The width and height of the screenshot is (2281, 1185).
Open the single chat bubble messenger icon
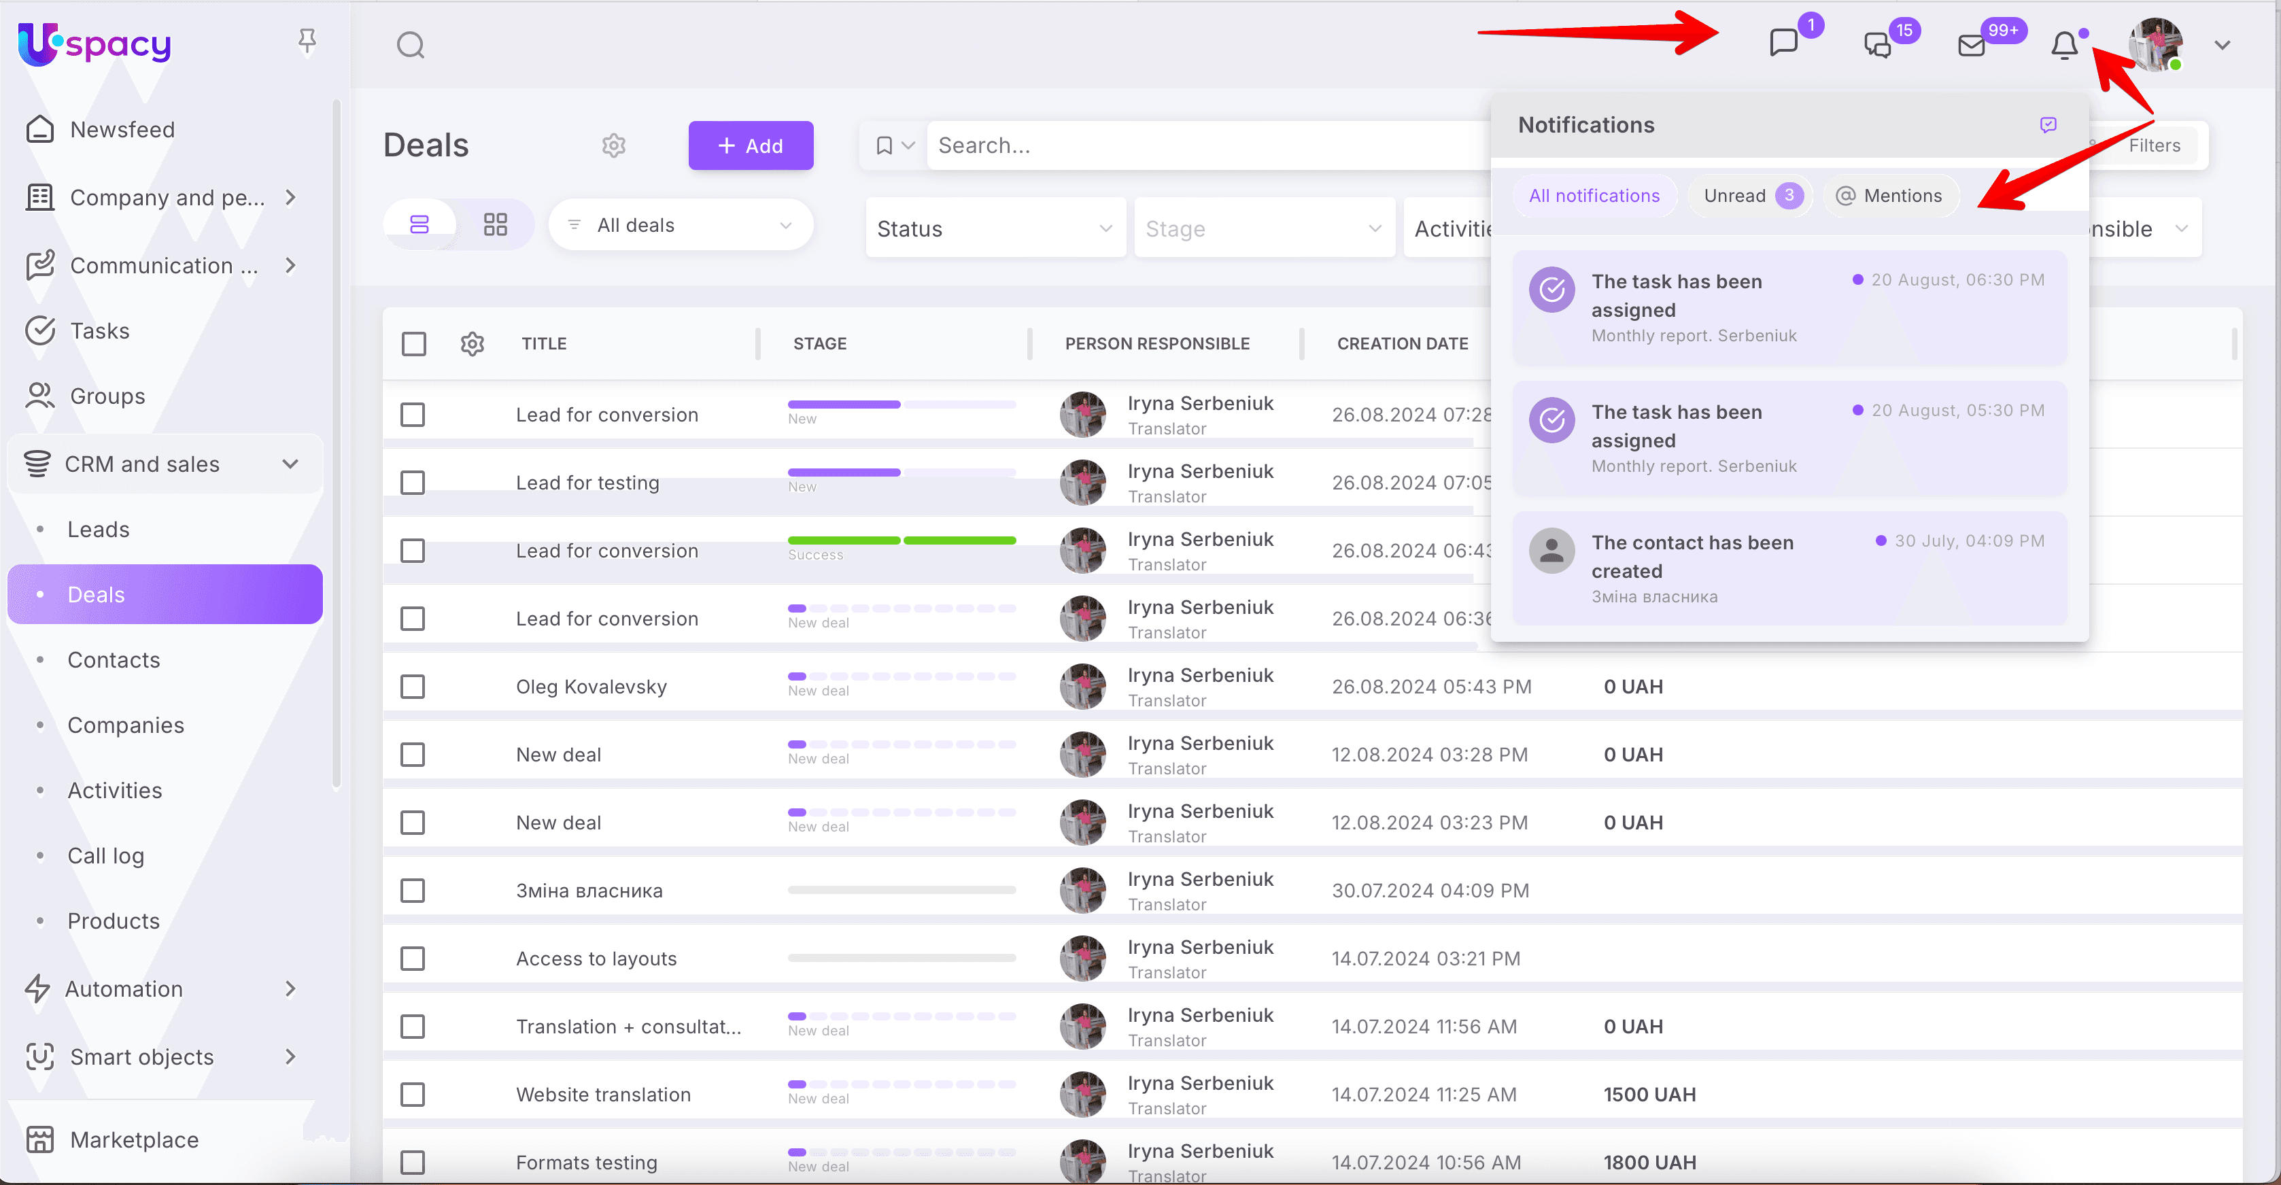pos(1783,43)
